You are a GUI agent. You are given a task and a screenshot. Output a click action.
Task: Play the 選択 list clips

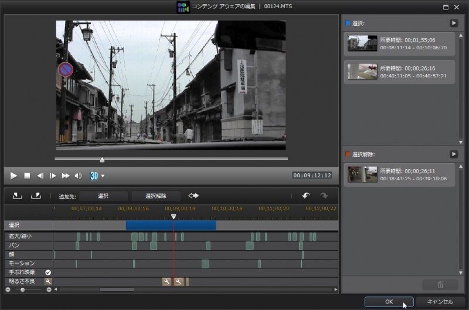(x=454, y=23)
